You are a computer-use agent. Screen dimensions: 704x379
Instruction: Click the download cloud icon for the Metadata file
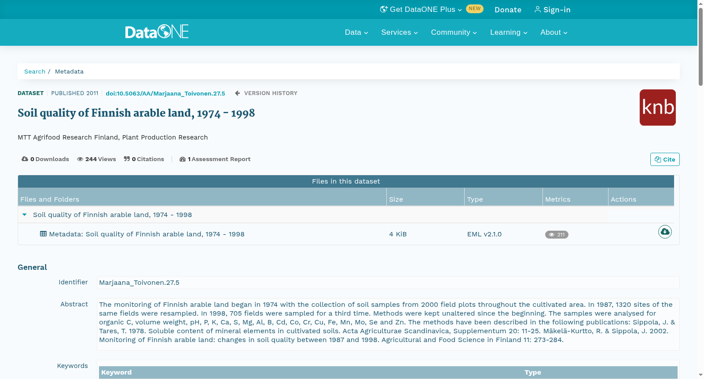(x=665, y=232)
